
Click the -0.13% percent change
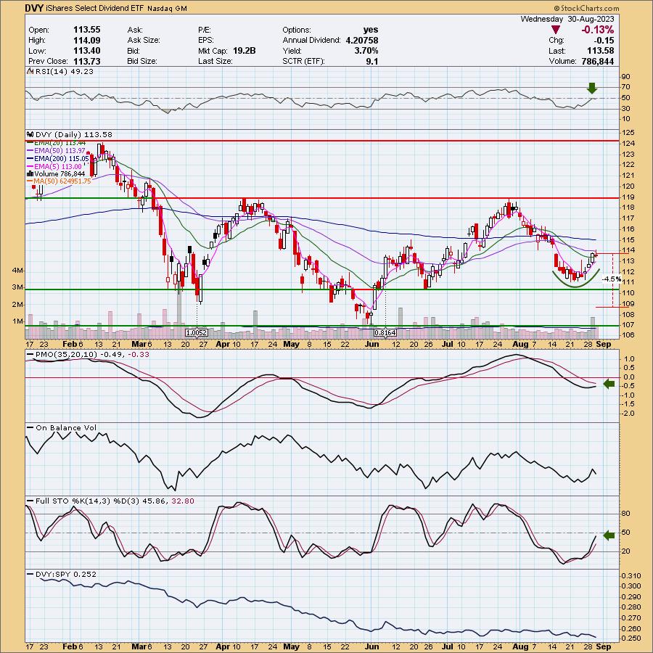pos(598,30)
